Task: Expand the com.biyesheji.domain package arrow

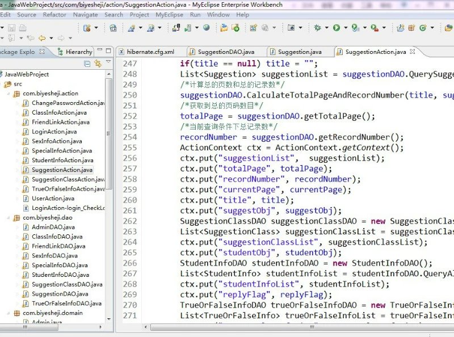Action: 9,313
